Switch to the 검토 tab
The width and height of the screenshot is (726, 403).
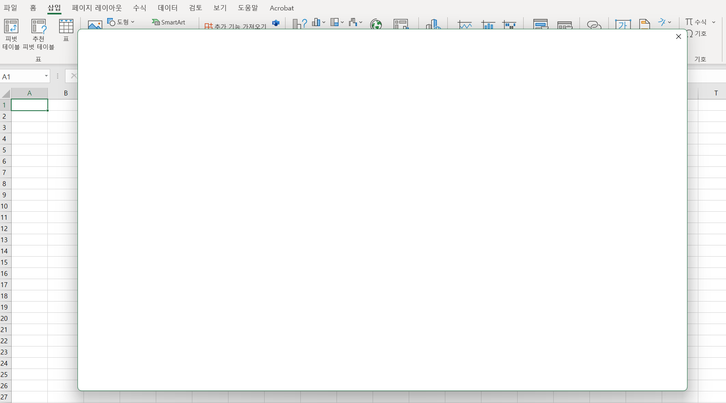[196, 8]
